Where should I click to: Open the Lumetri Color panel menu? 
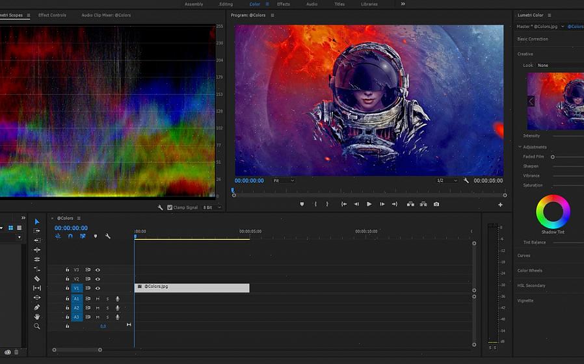(550, 15)
